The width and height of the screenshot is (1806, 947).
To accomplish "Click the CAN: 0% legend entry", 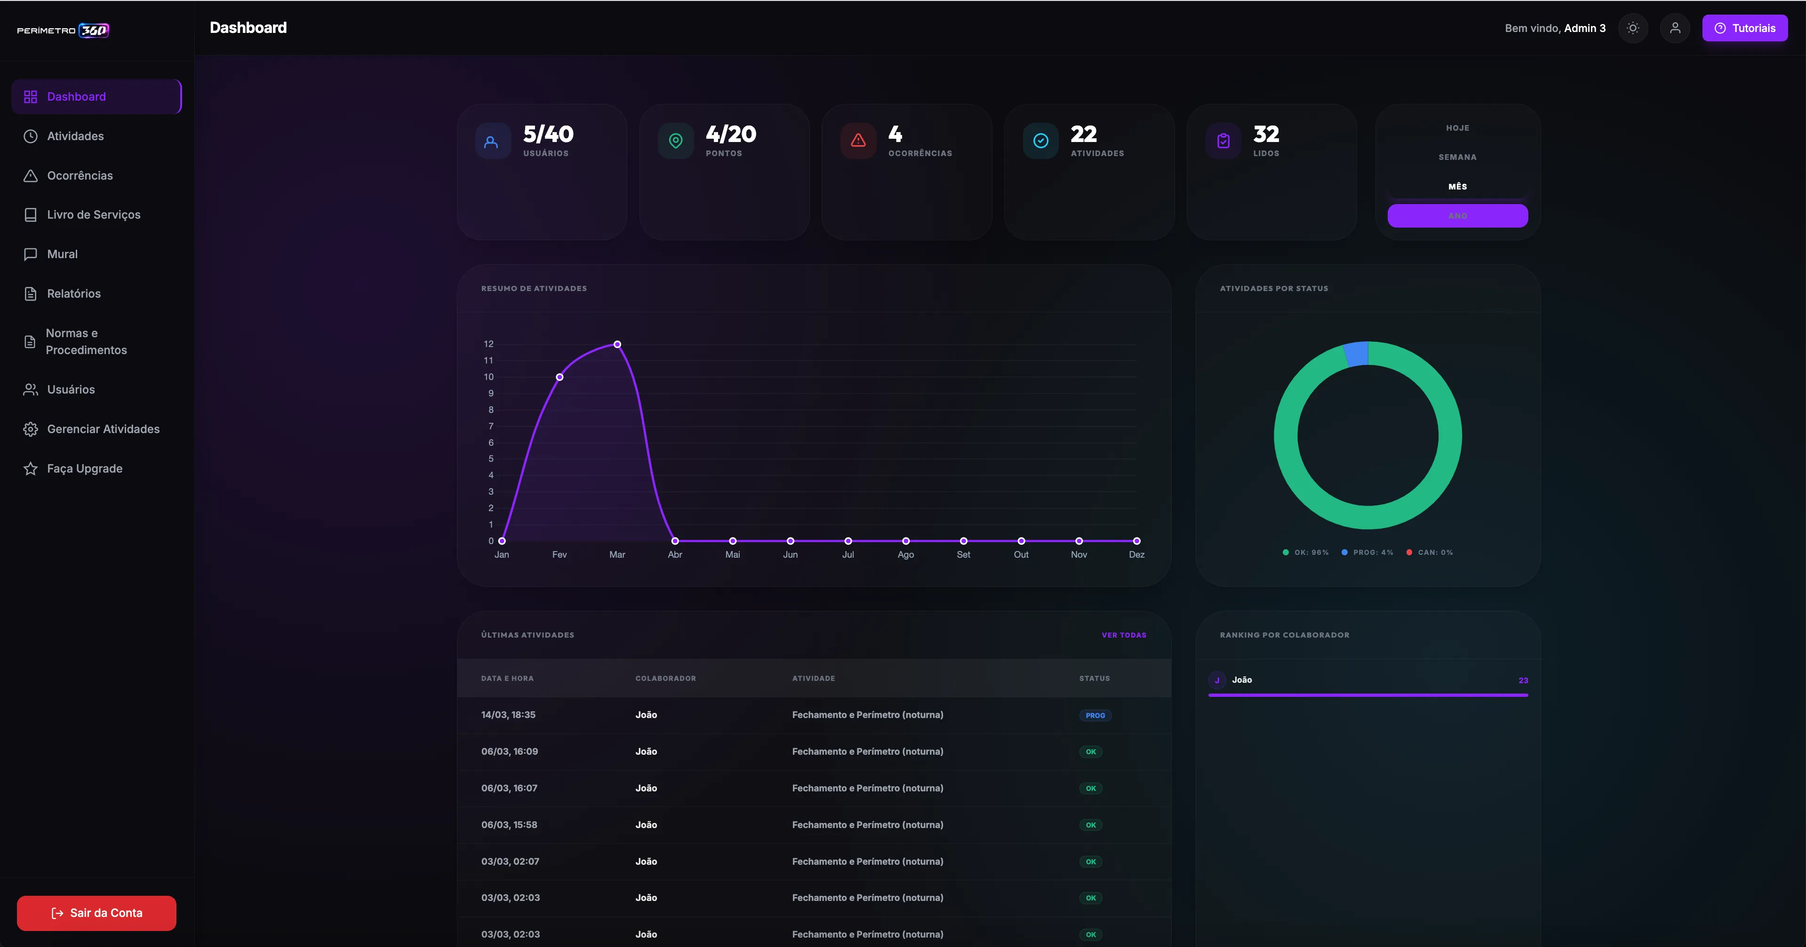I will tap(1430, 552).
